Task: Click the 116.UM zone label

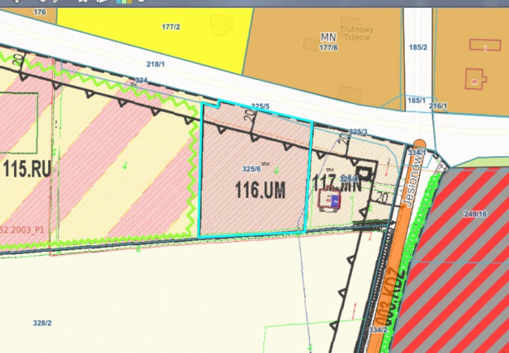Action: pos(260,190)
